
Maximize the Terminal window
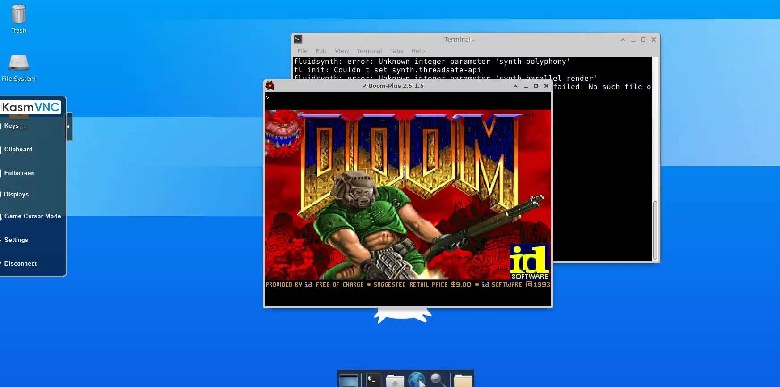(643, 40)
